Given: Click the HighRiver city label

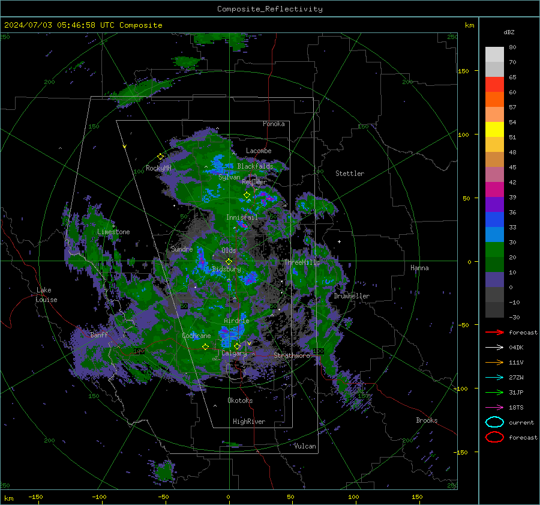Looking at the screenshot, I should [249, 422].
